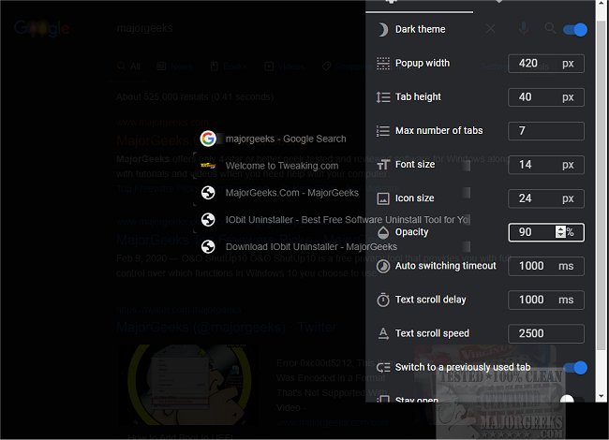Image resolution: width=609 pixels, height=440 pixels.
Task: Click the Tweaking.com favicon in tab list
Action: click(x=208, y=166)
